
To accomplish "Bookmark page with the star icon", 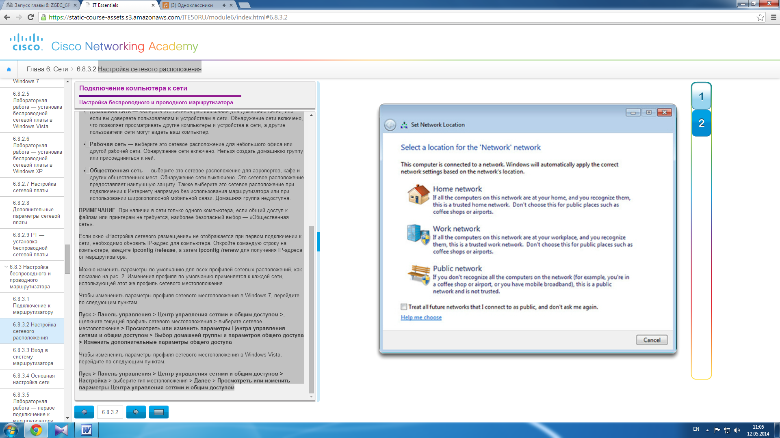I will (760, 17).
